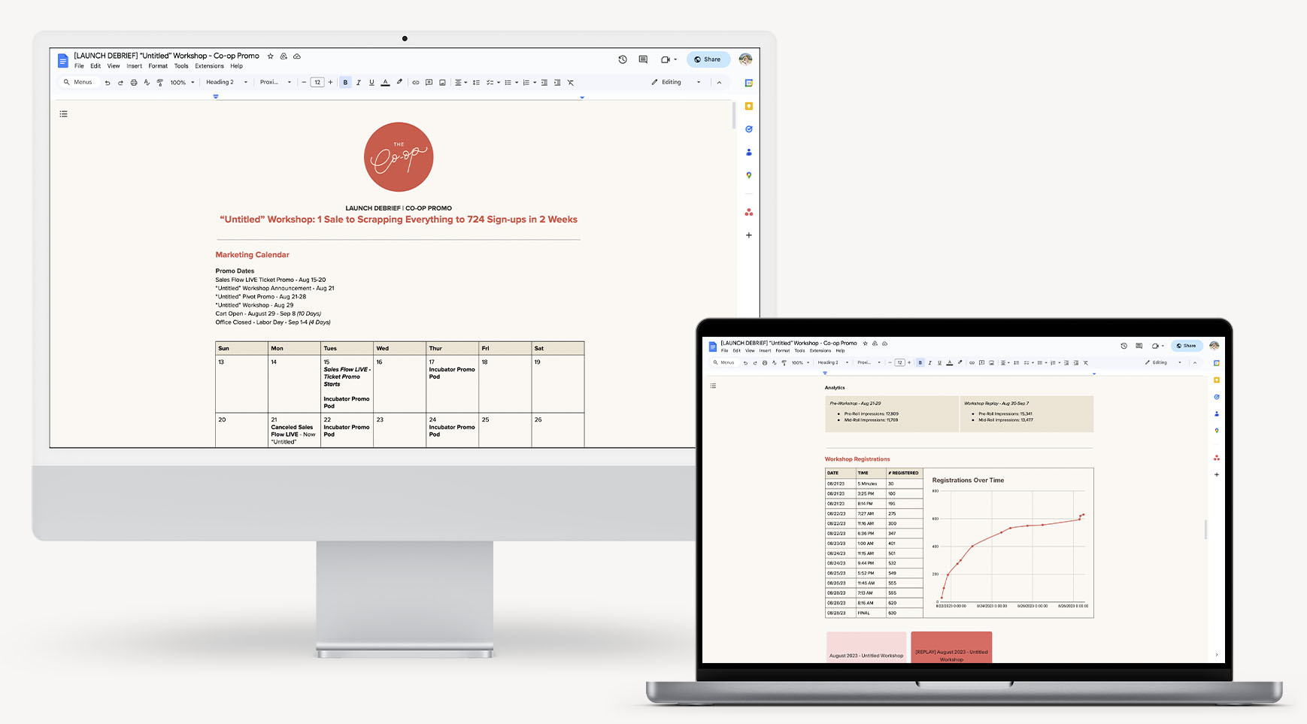Click the Share button
Image resolution: width=1307 pixels, height=724 pixels.
[708, 59]
